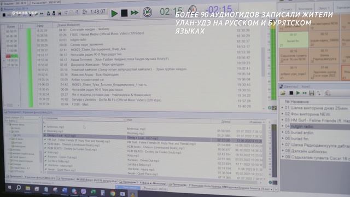Click the icon right of floppy disk in jingle toolbar
This screenshot has width=350, height=197.
pos(319,93)
